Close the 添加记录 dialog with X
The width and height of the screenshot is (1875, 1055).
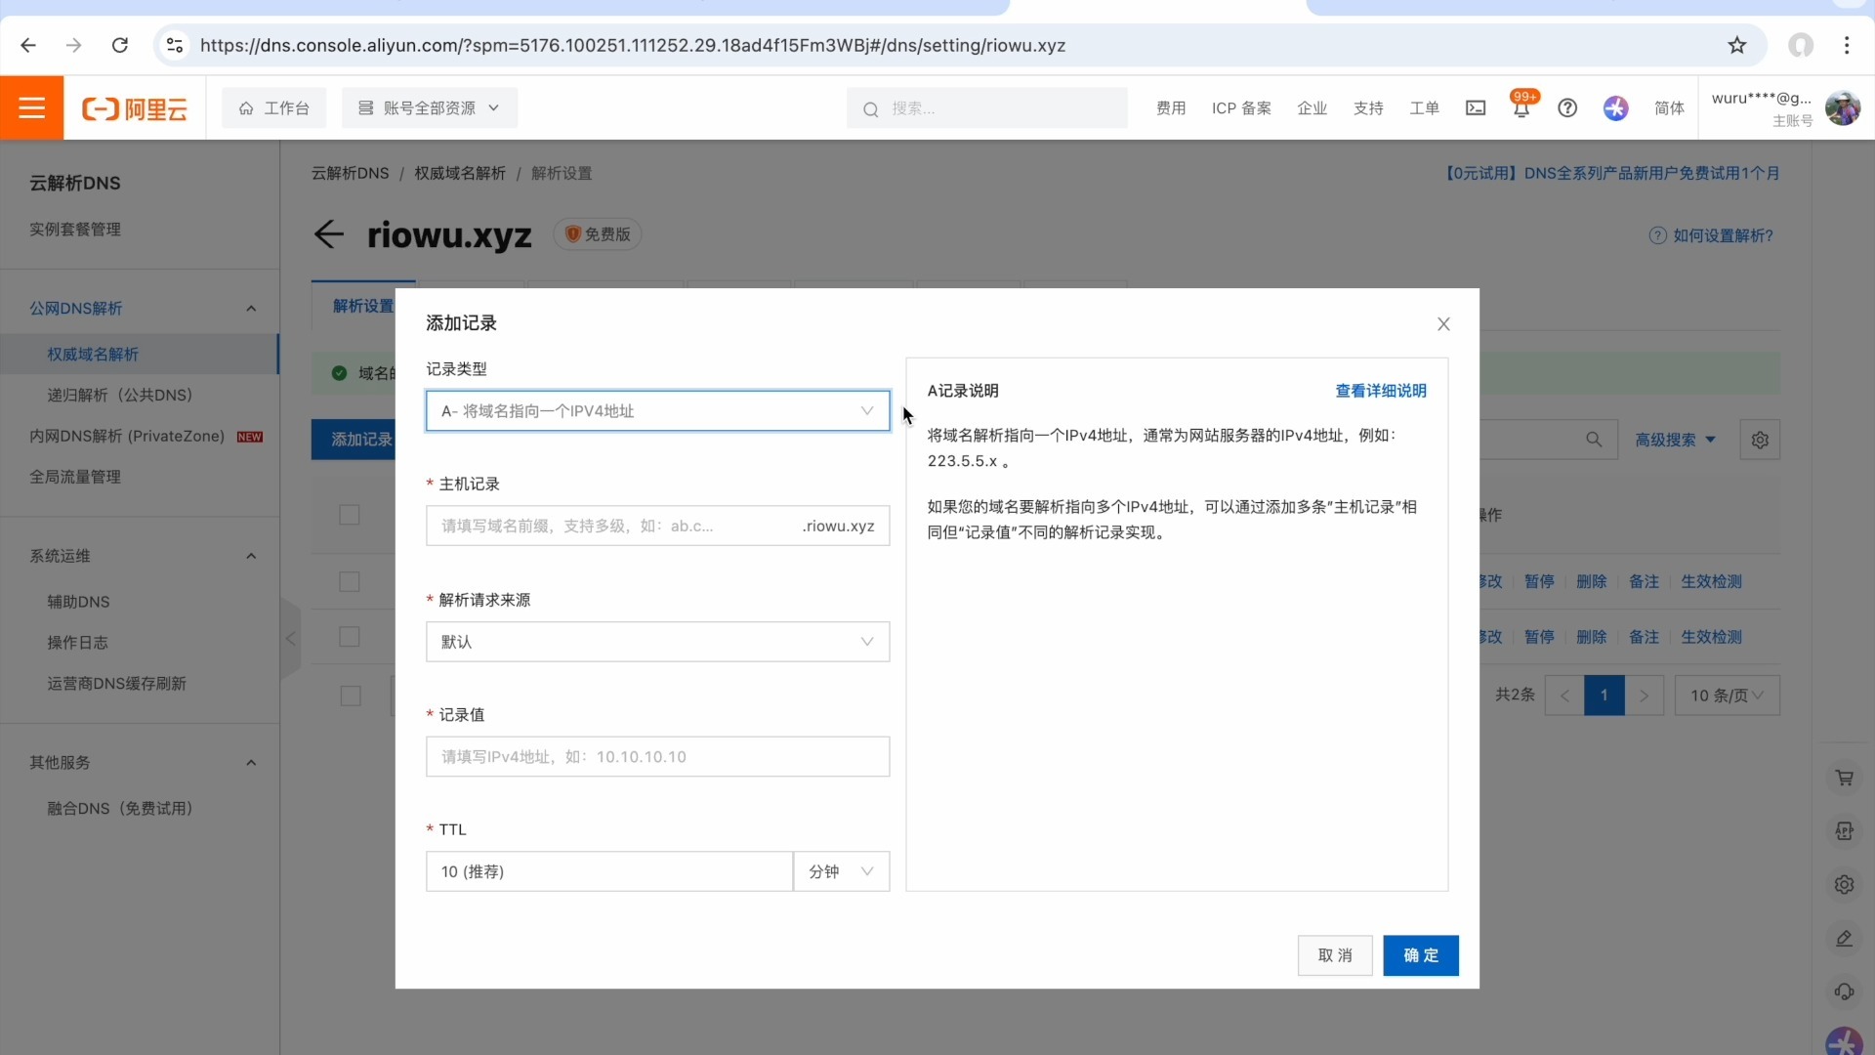tap(1443, 324)
